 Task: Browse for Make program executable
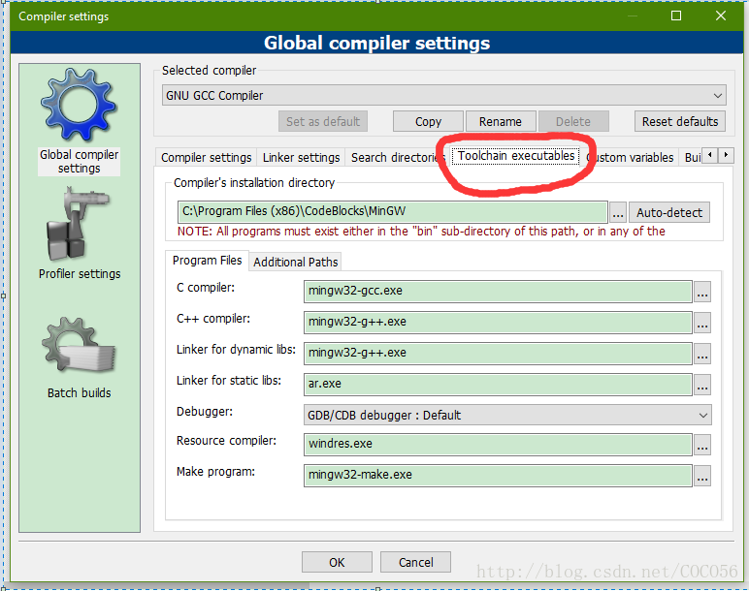pyautogui.click(x=702, y=476)
